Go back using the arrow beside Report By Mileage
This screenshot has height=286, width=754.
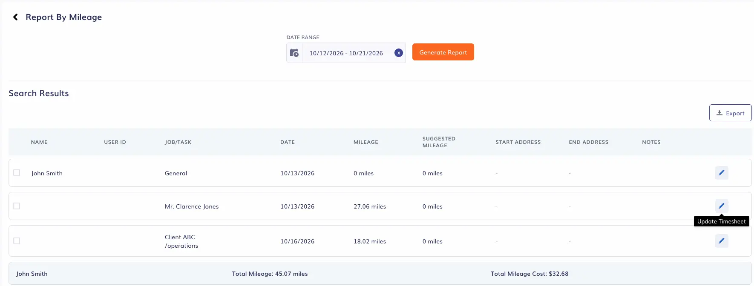pos(15,17)
